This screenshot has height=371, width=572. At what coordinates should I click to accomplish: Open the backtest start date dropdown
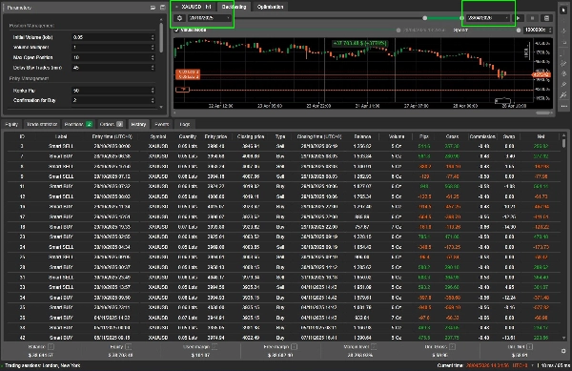point(210,18)
